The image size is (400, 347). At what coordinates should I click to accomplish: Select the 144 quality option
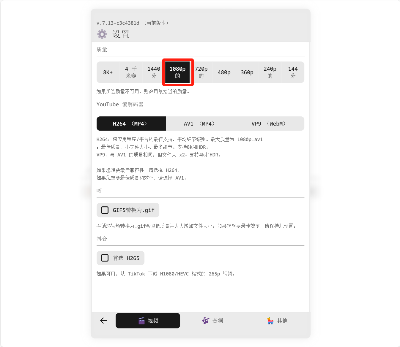[x=293, y=72]
